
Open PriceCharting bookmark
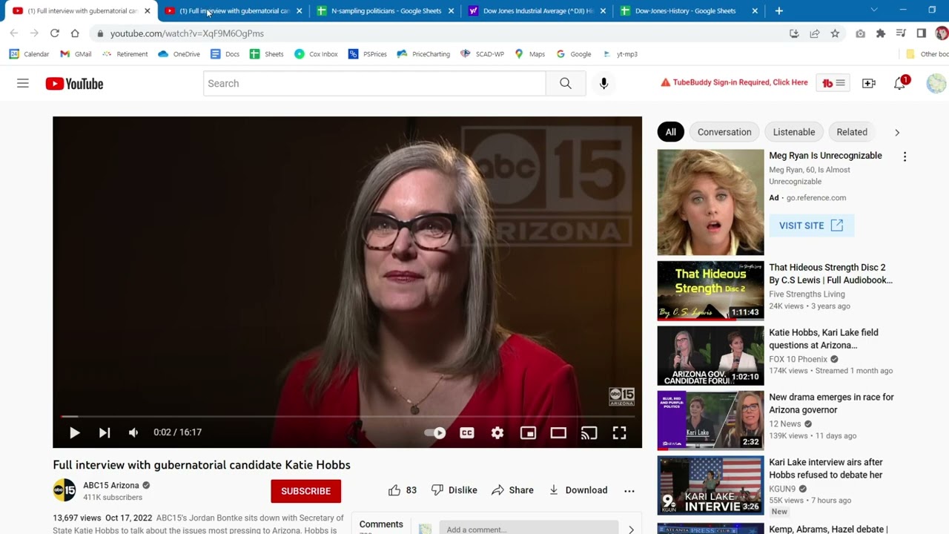(423, 54)
